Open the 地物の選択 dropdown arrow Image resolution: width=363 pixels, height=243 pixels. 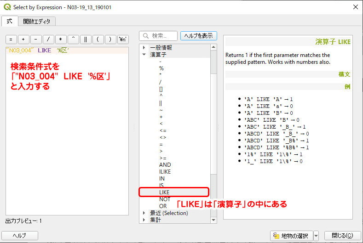click(316, 236)
